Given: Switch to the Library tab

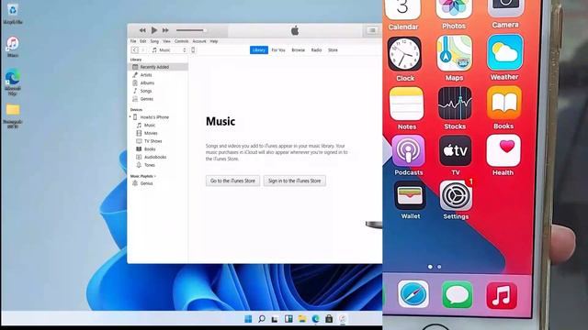Looking at the screenshot, I should 259,50.
